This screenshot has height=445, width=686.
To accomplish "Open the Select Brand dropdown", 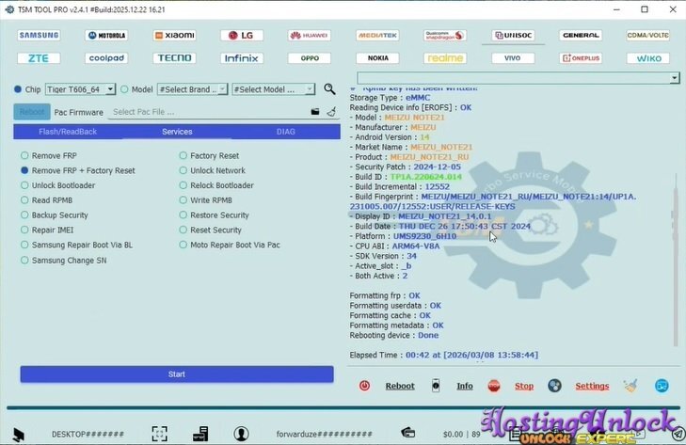I will (192, 89).
